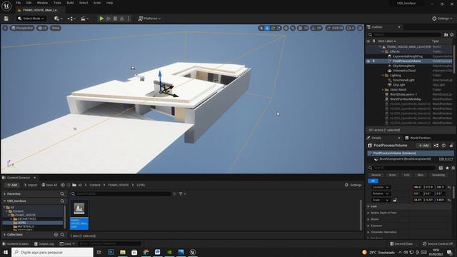Image resolution: width=457 pixels, height=257 pixels.
Task: Open the viewport options hamburger menu
Action: pyautogui.click(x=5, y=28)
